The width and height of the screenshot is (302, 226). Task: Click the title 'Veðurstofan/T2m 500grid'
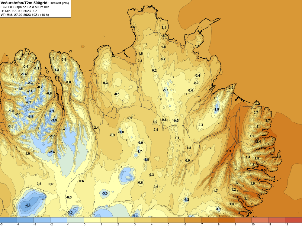coord(25,3)
